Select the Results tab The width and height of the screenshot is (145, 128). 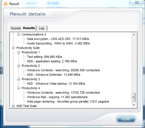[29, 28]
